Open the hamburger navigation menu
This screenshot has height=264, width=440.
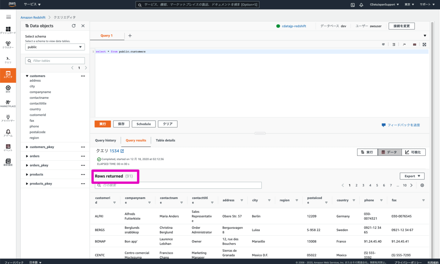(8, 17)
